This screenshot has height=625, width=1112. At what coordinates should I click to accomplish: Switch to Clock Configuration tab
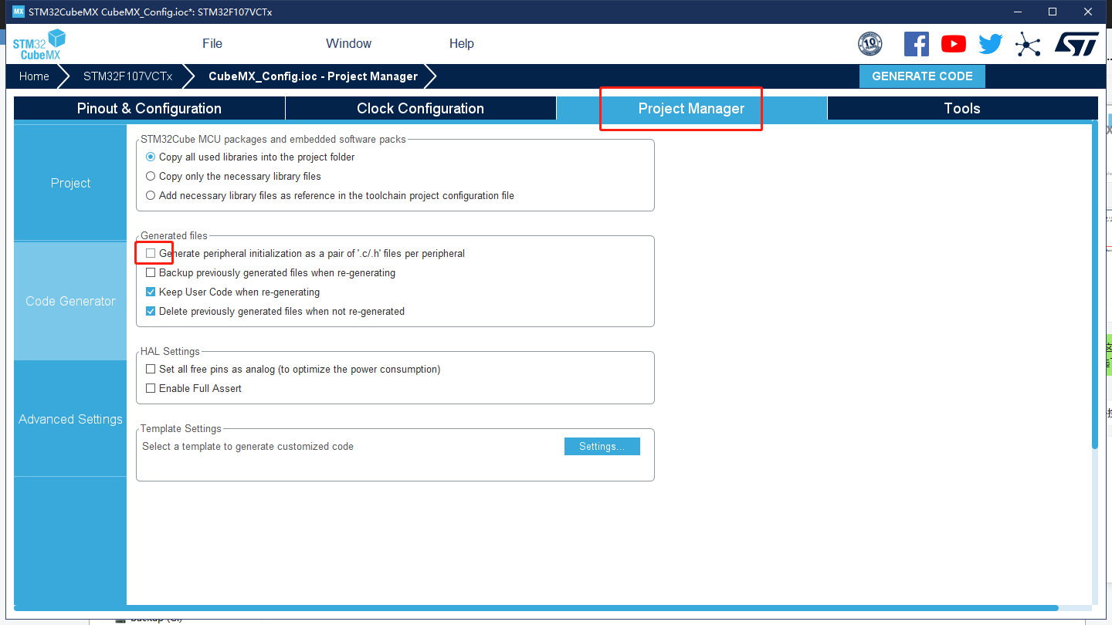click(x=420, y=109)
